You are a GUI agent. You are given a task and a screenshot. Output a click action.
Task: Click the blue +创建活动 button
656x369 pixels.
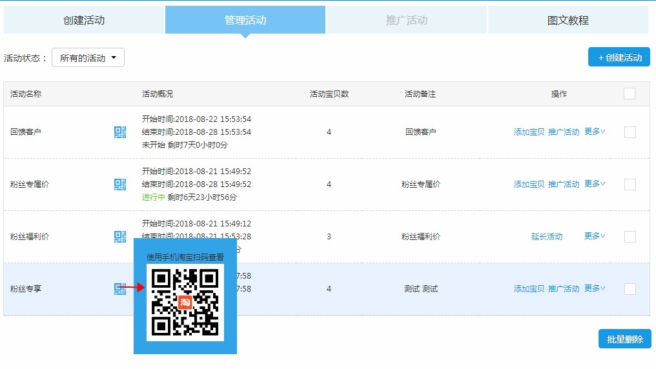coord(619,57)
